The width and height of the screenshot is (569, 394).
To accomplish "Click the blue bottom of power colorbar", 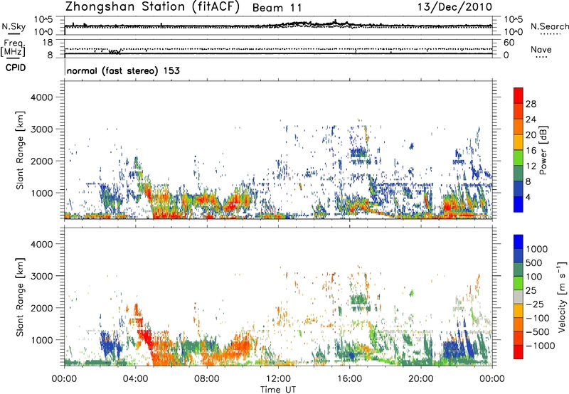I will click(519, 204).
